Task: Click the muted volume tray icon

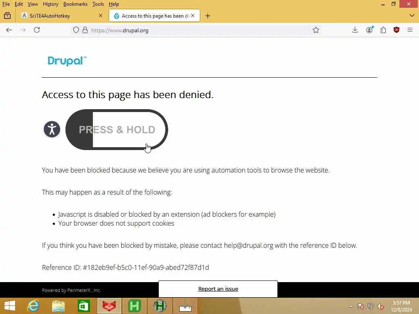Action: pyautogui.click(x=381, y=306)
